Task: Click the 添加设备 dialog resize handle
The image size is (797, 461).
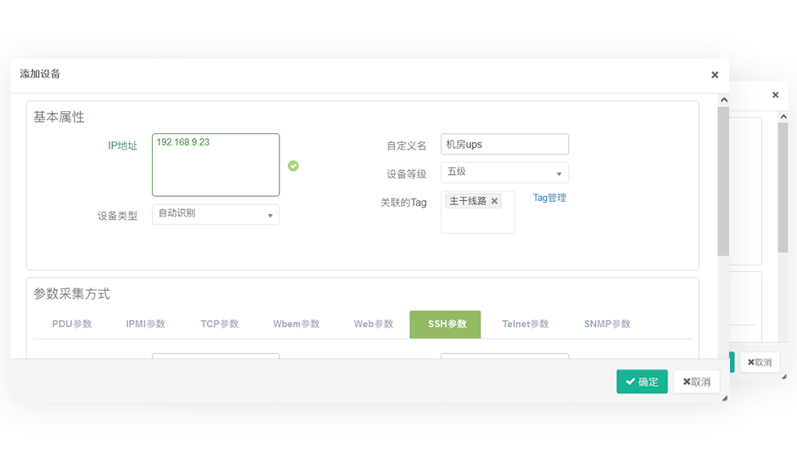Action: click(725, 399)
